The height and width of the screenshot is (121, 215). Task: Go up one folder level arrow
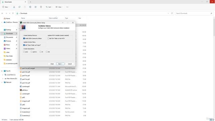coord(13,13)
